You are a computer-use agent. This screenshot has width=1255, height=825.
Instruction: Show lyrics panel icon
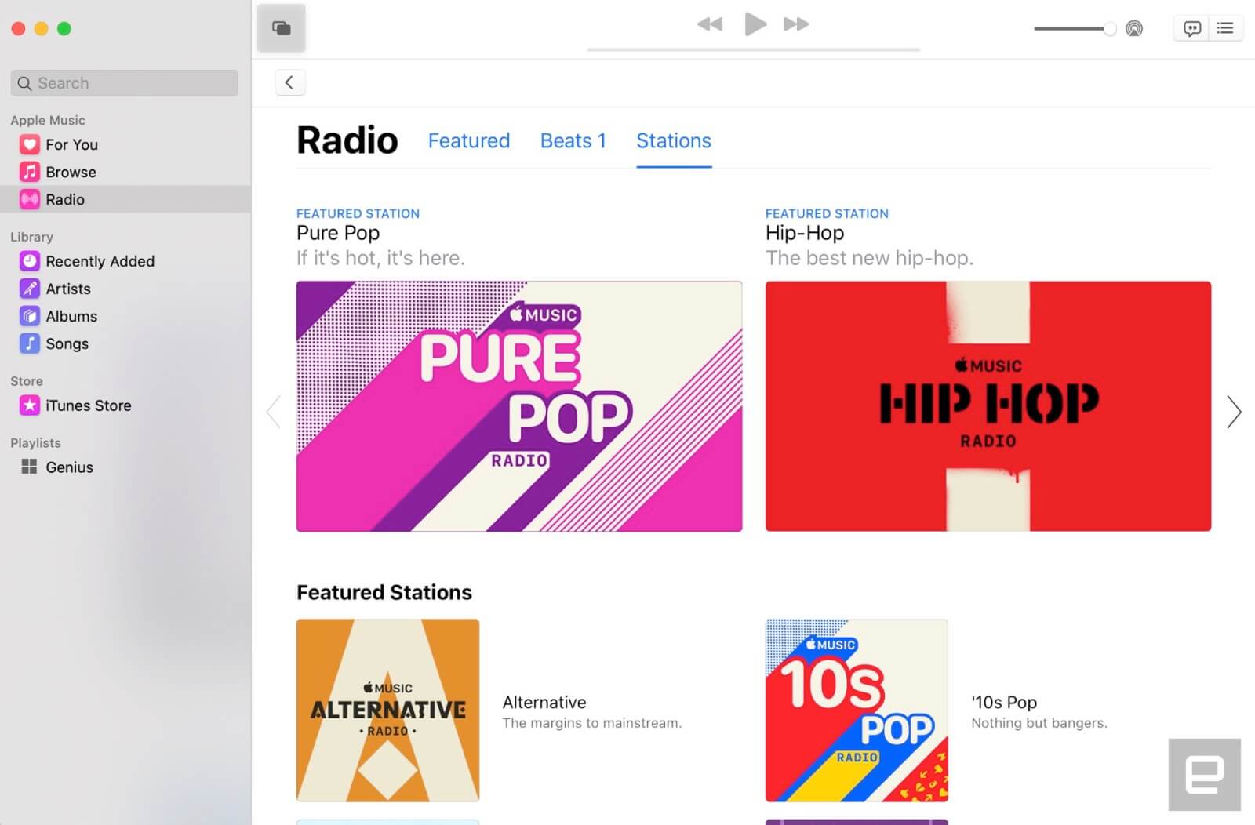click(1191, 29)
